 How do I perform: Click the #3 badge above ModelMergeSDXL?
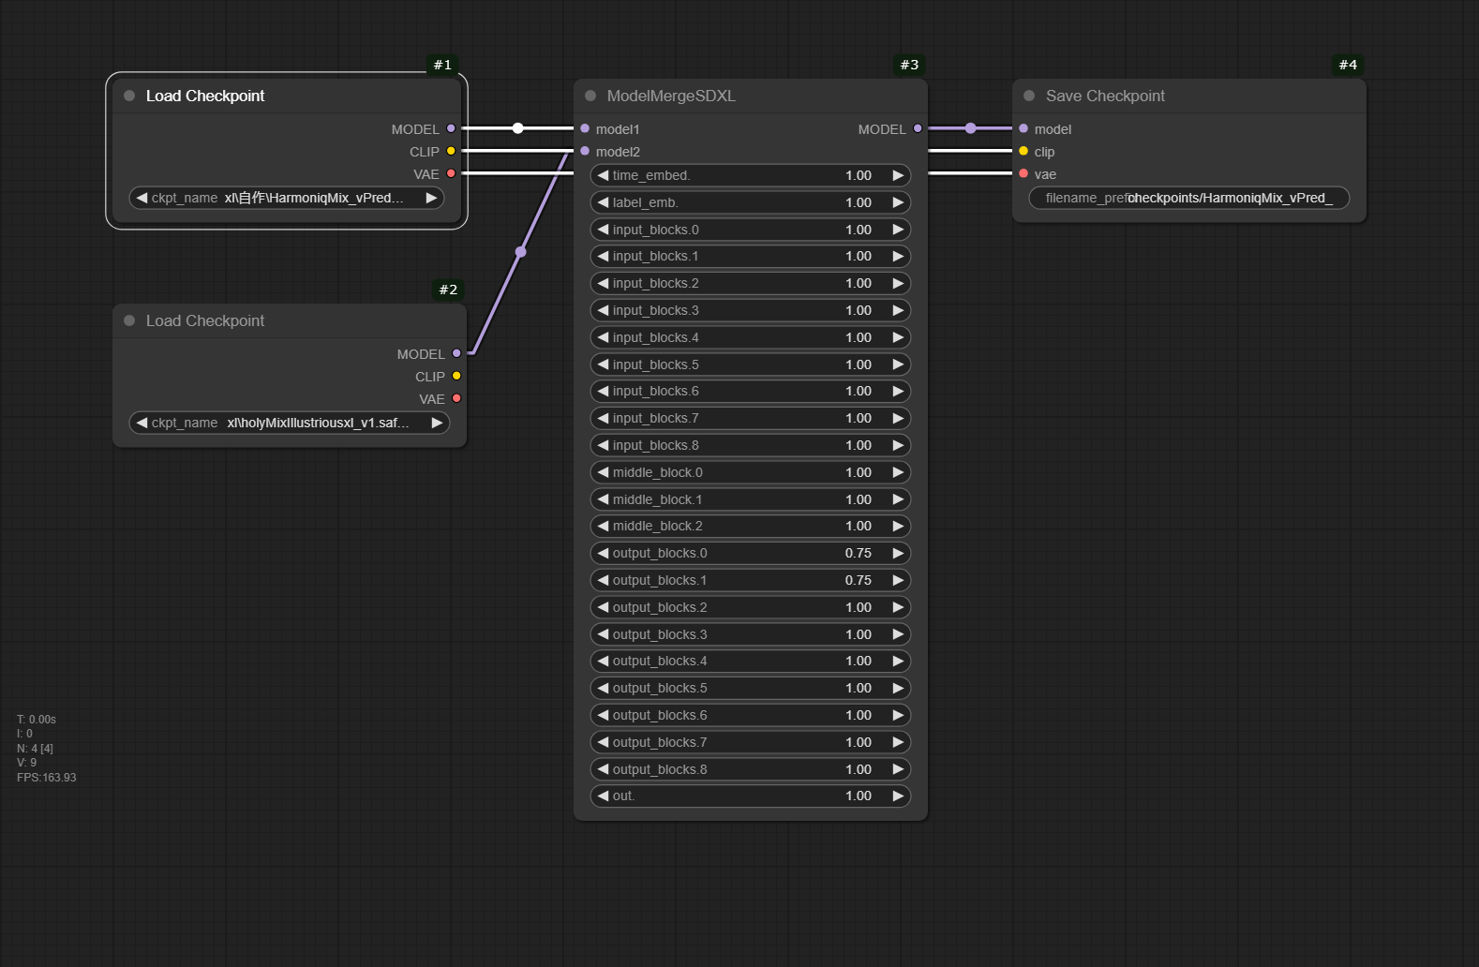[909, 65]
